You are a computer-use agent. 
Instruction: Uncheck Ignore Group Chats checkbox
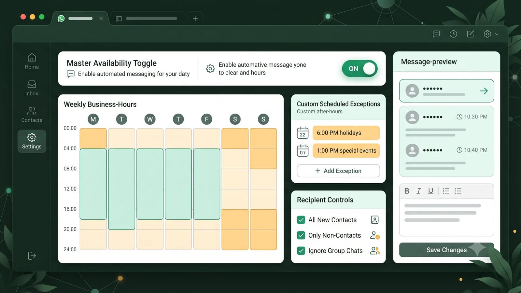[x=301, y=251]
